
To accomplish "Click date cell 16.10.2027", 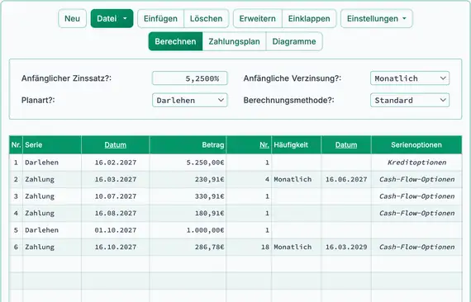I will tap(116, 247).
